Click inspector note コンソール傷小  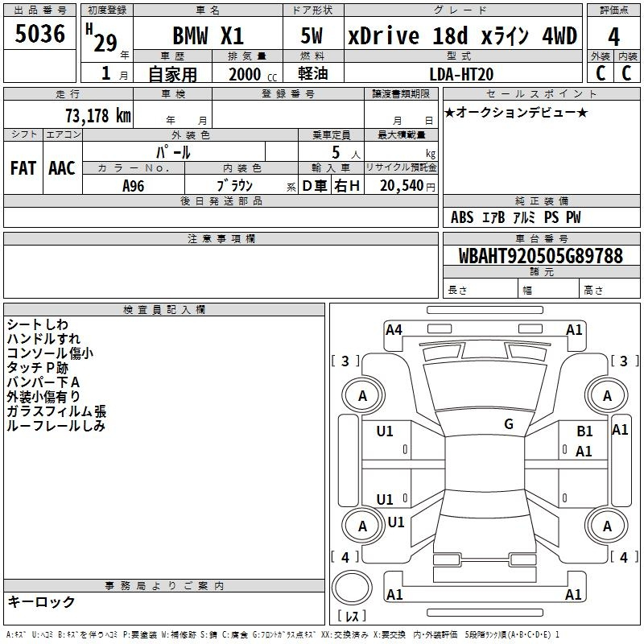pyautogui.click(x=50, y=353)
